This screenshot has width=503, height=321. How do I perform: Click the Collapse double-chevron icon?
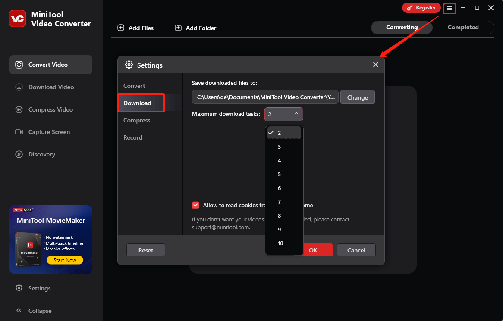[19, 310]
